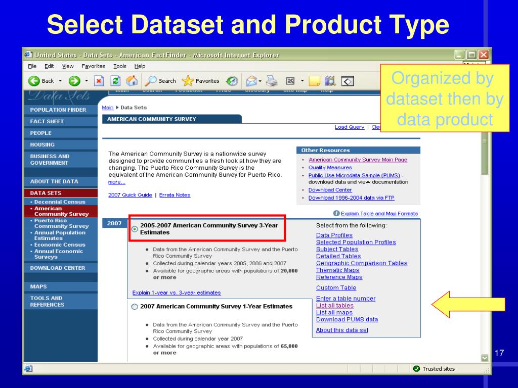Click the vertical scrollbar thumb
The image size is (518, 388).
coord(485,154)
